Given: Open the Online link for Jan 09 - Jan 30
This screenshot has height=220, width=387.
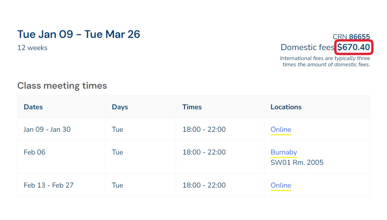Looking at the screenshot, I should (x=281, y=129).
